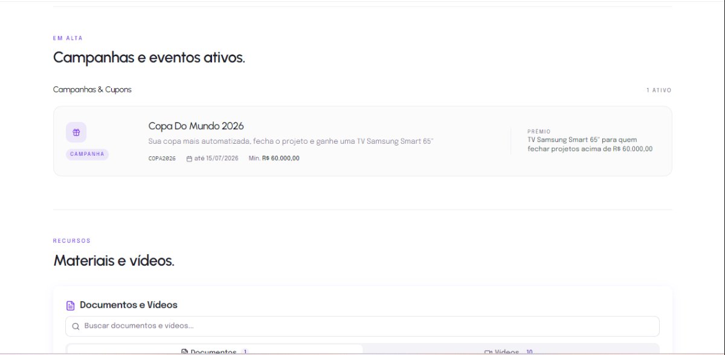The width and height of the screenshot is (725, 355).
Task: Click the date text até 15/07/2026
Action: pyautogui.click(x=216, y=158)
